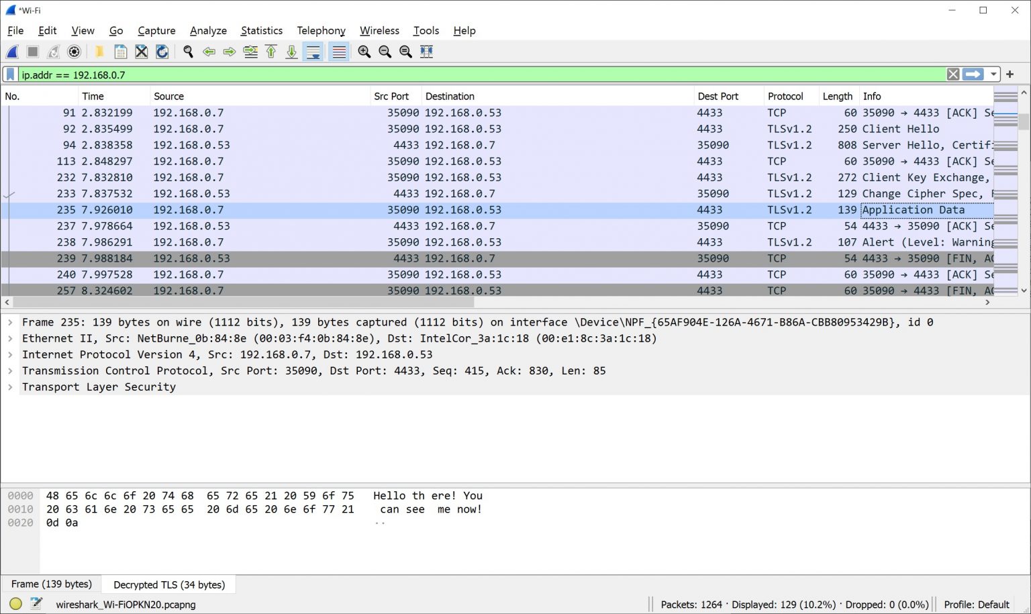Zoom in on the packet list text
Image resolution: width=1031 pixels, height=614 pixels.
coord(364,52)
